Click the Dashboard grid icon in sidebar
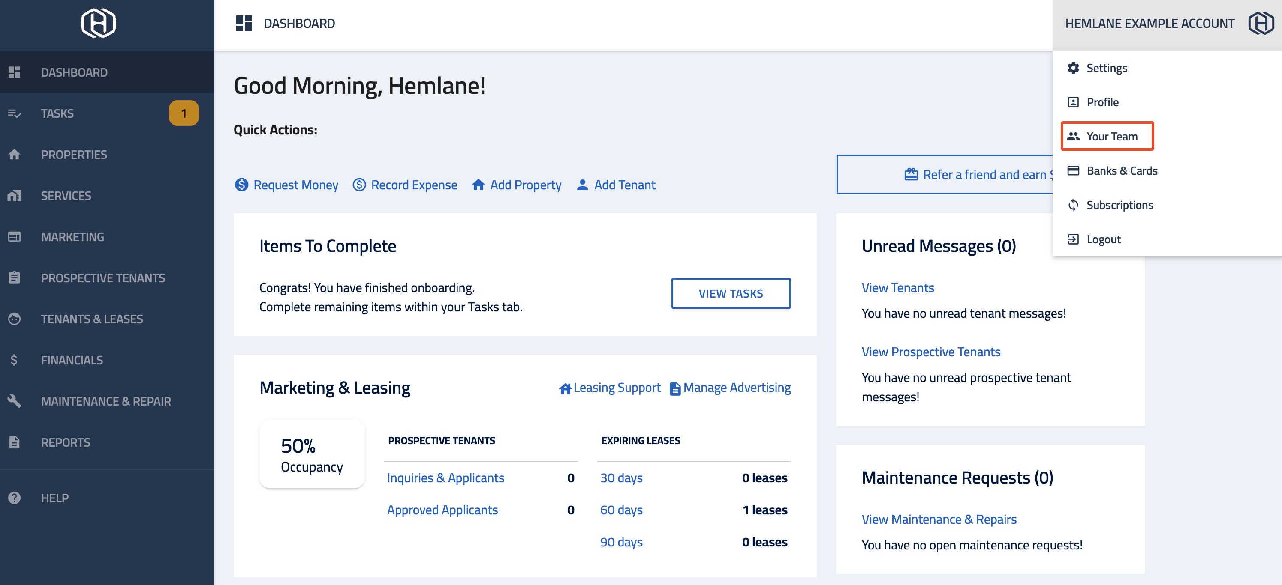This screenshot has width=1282, height=585. [15, 72]
